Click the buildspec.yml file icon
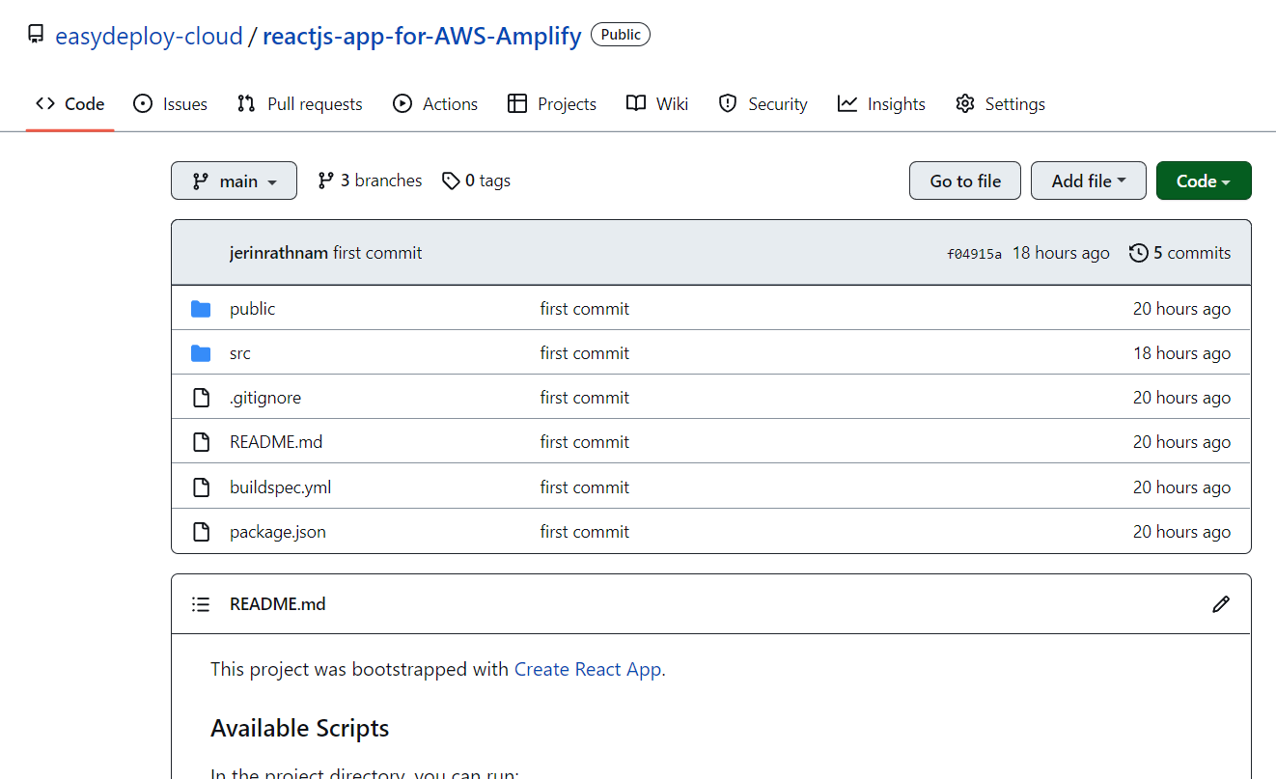 (x=201, y=487)
